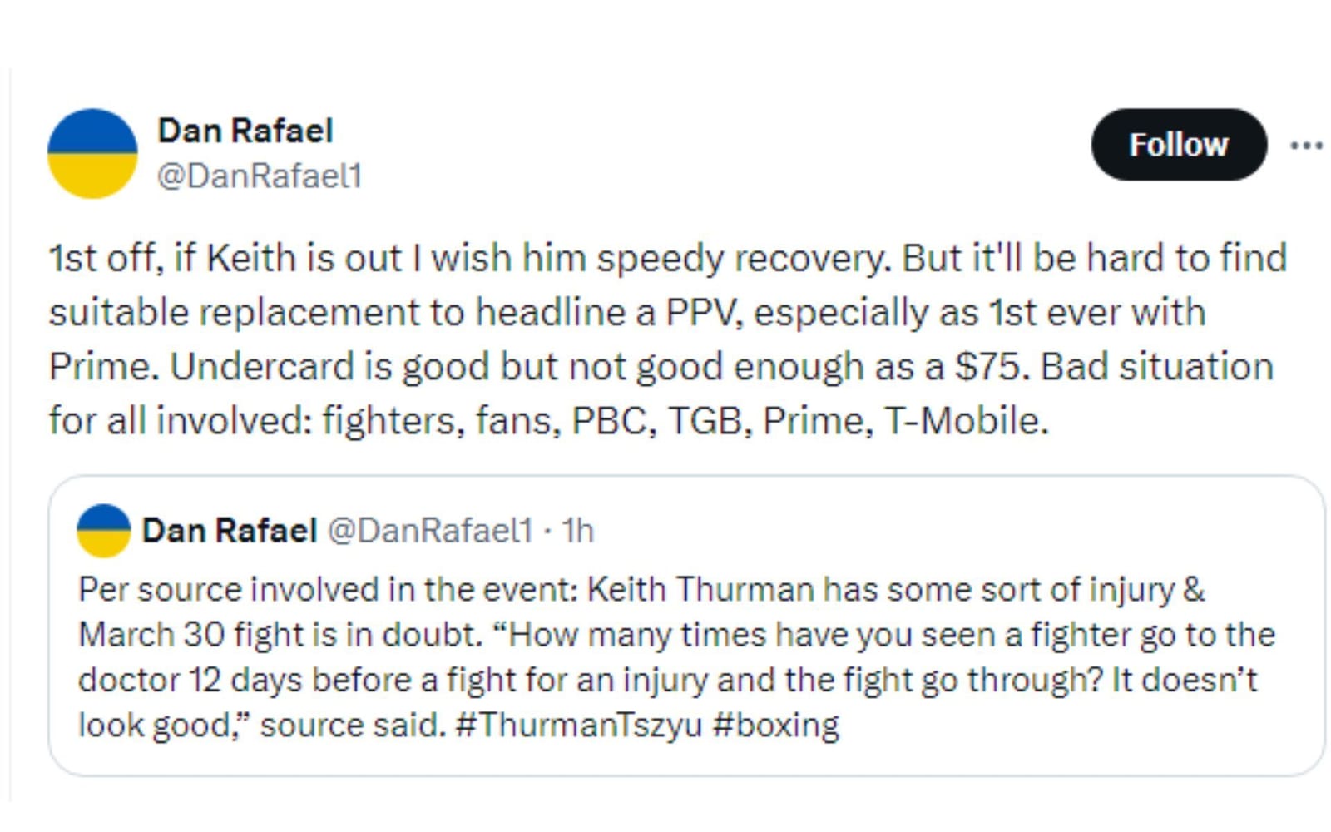Click Dan Rafael's Ukraine-flag profile avatar
This screenshot has height=832, width=1331.
click(x=94, y=154)
